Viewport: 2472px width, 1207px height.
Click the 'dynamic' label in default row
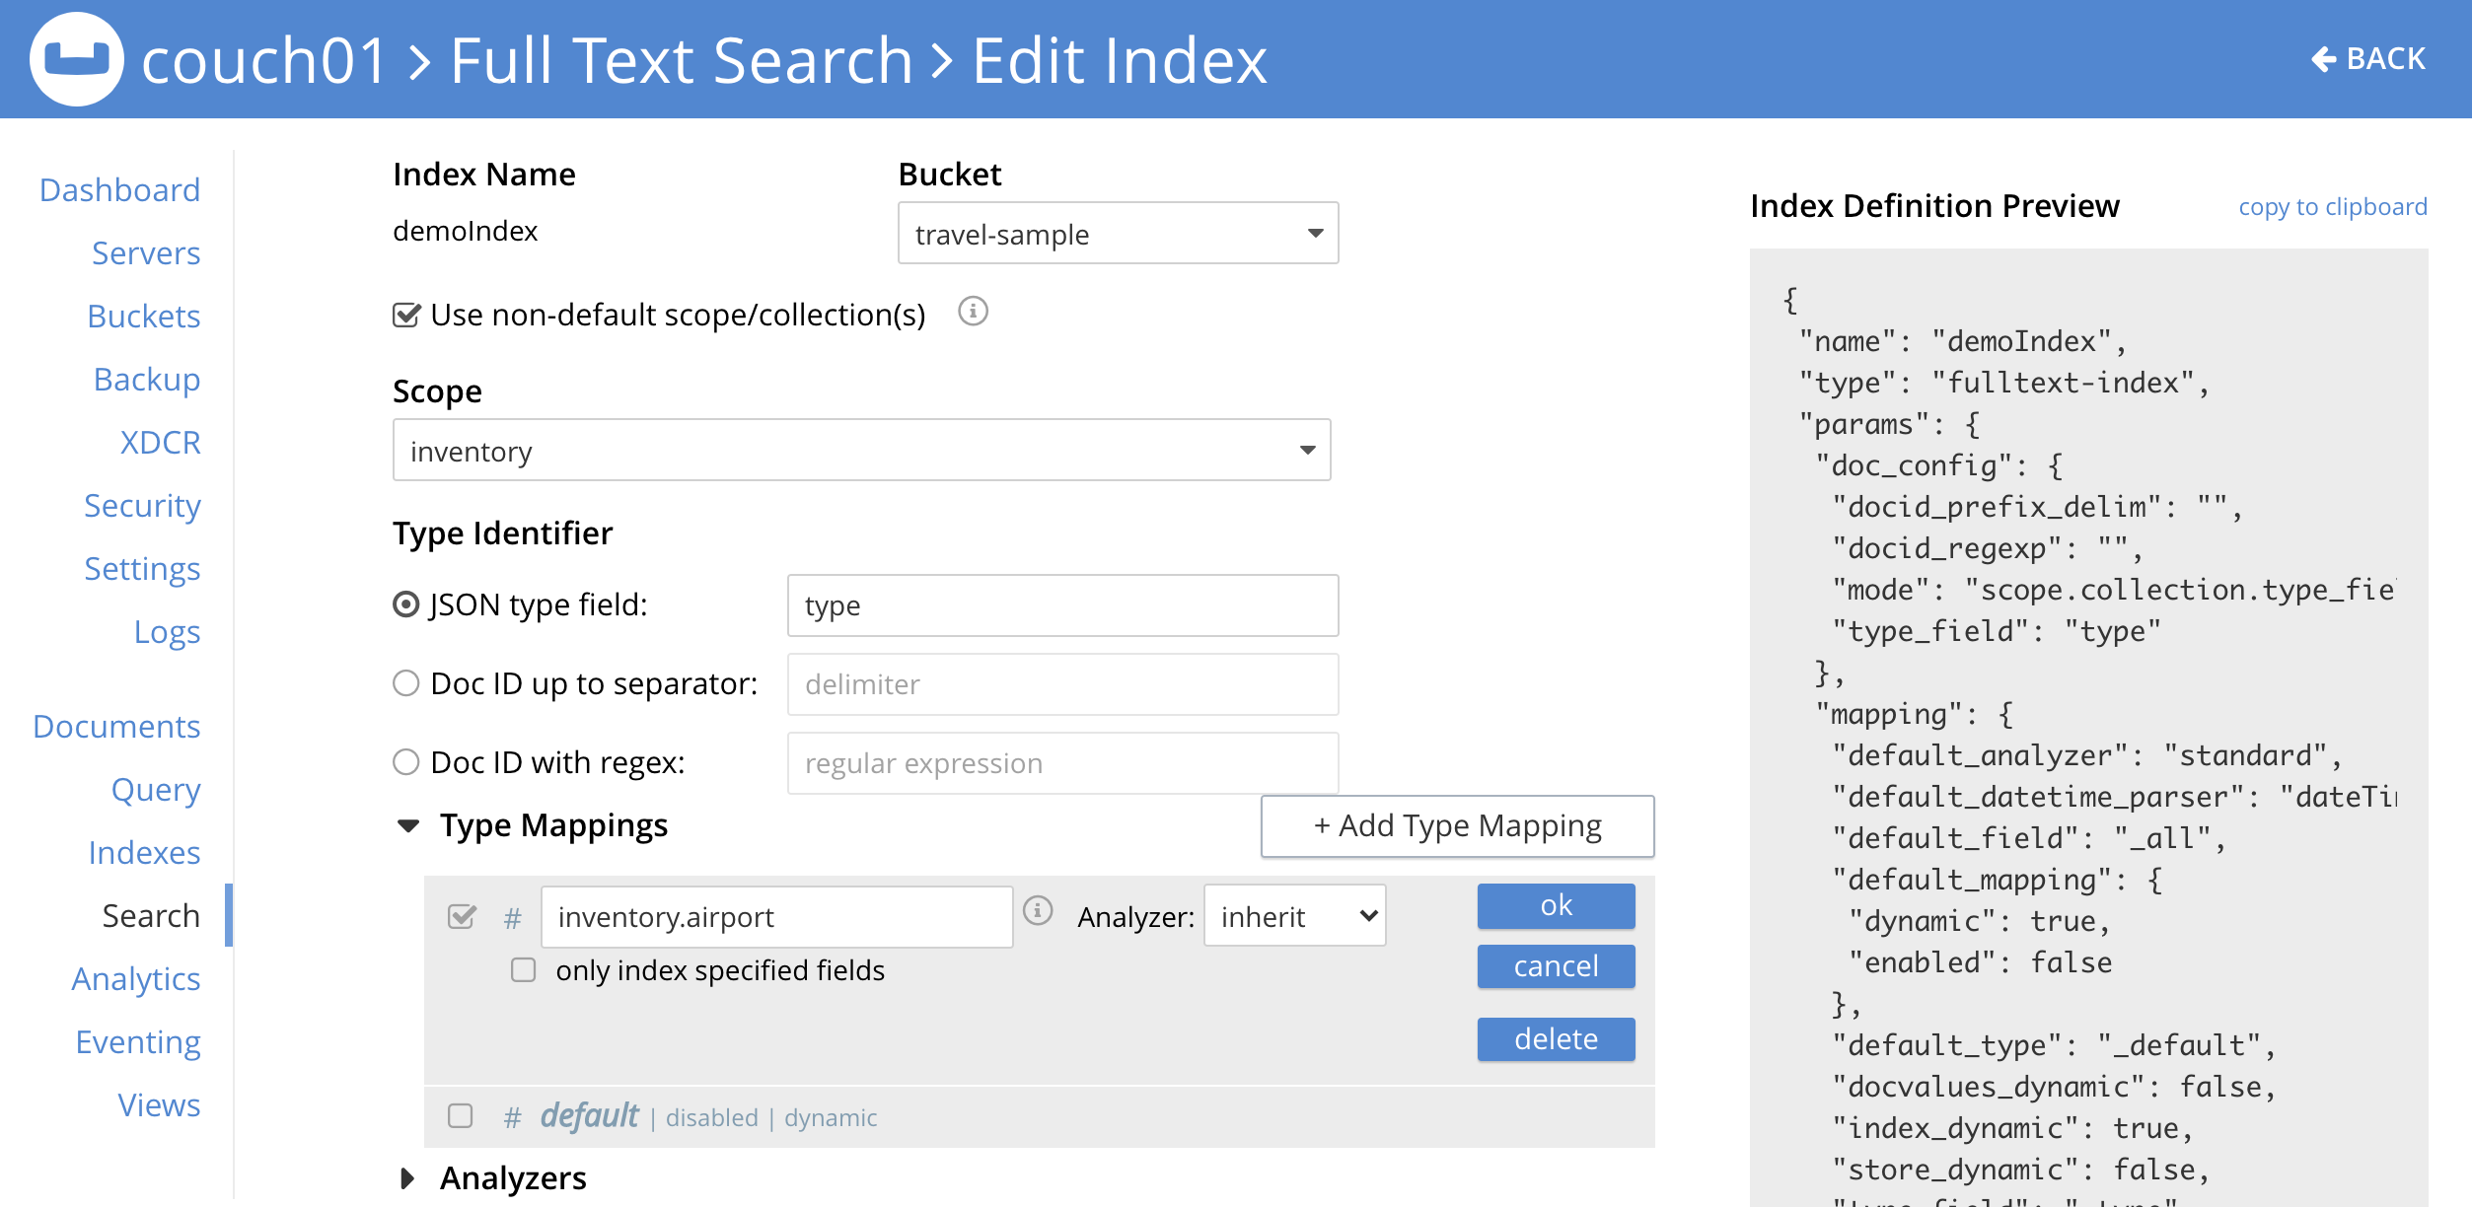831,1118
